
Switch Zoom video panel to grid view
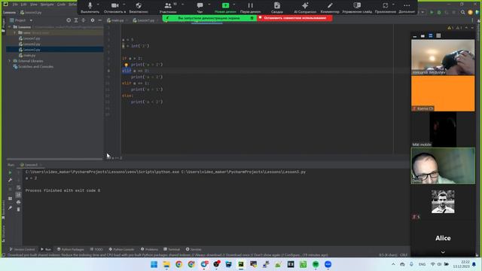pos(438,35)
